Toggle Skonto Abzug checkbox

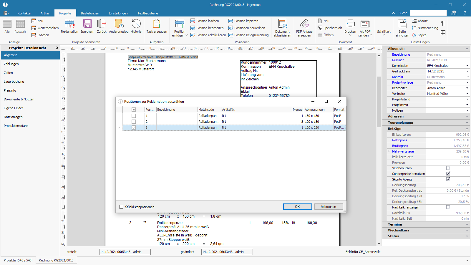(448, 179)
